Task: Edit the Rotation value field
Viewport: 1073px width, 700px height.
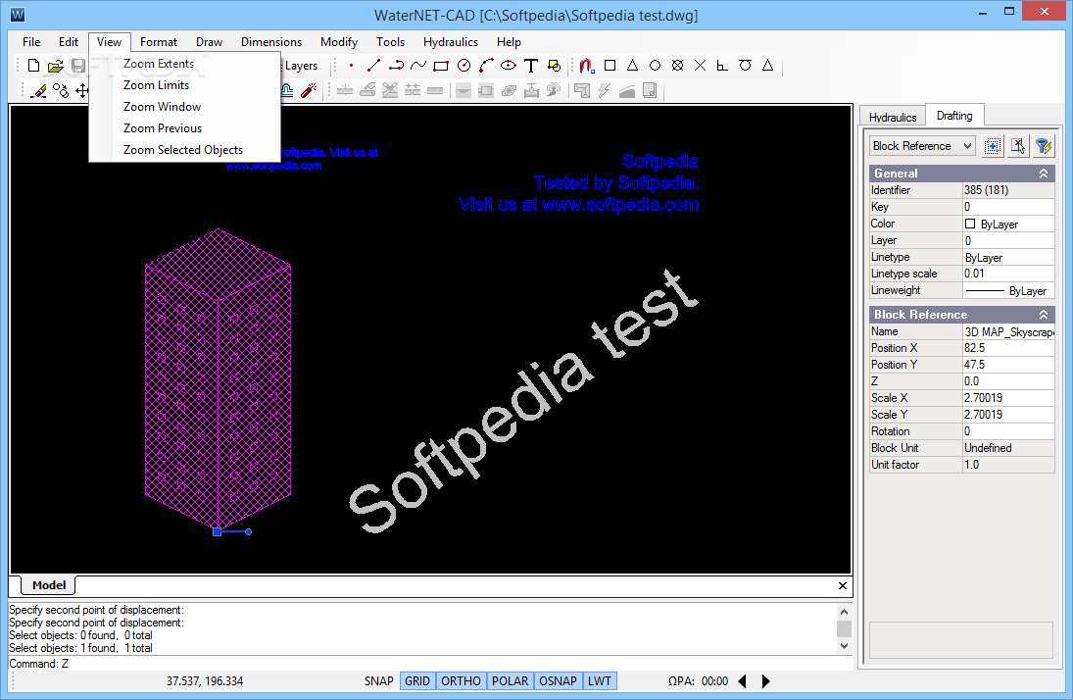Action: pyautogui.click(x=1008, y=431)
